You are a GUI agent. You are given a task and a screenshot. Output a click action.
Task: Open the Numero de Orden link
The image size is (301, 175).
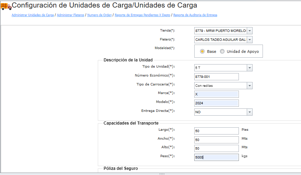(100, 15)
